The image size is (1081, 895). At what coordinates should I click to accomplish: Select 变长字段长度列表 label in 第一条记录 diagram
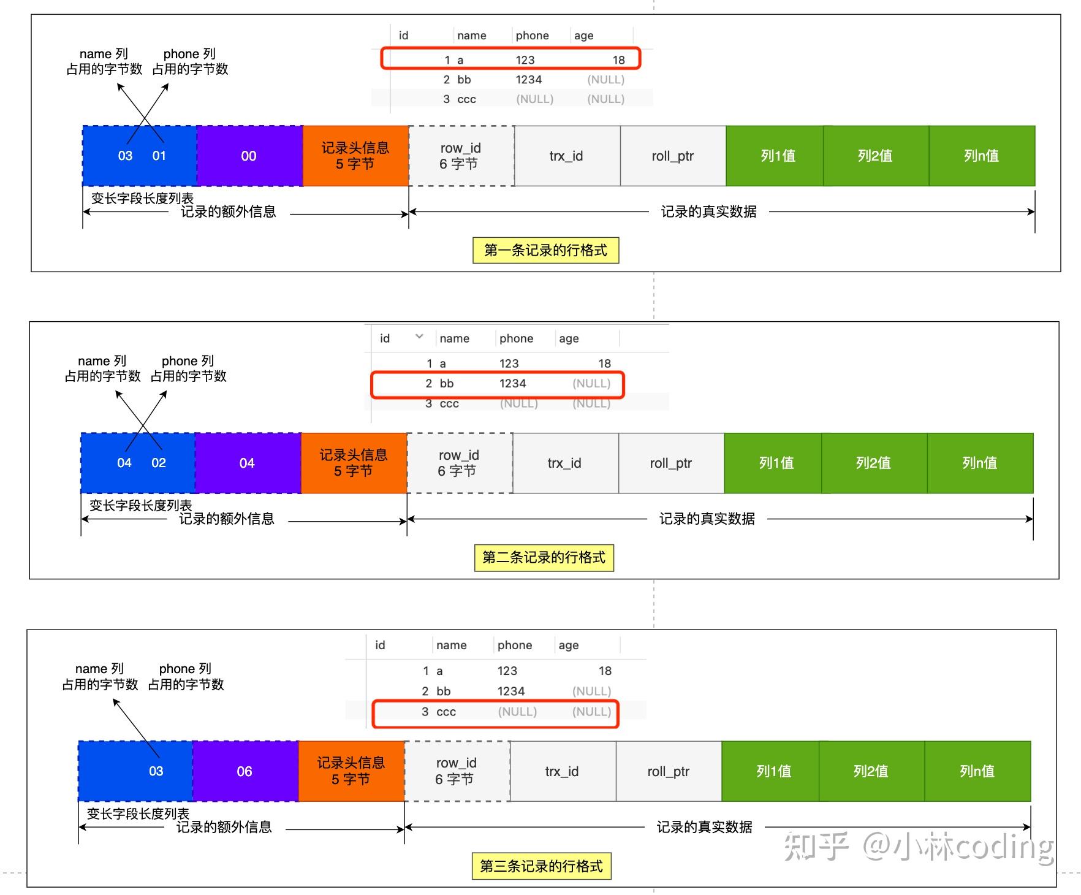[142, 198]
